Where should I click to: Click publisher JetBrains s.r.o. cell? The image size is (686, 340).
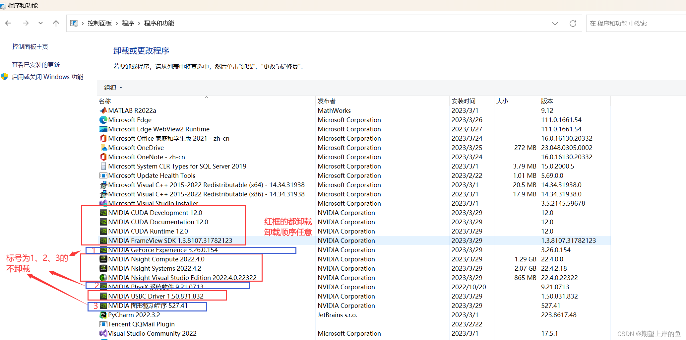pyautogui.click(x=338, y=315)
